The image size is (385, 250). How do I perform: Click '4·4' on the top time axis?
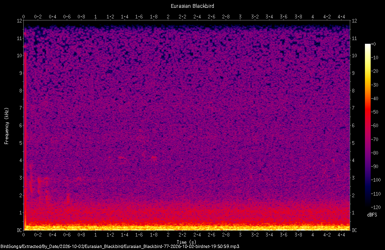[x=341, y=17]
